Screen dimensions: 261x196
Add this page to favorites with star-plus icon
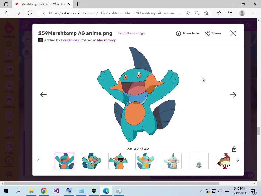(206, 13)
